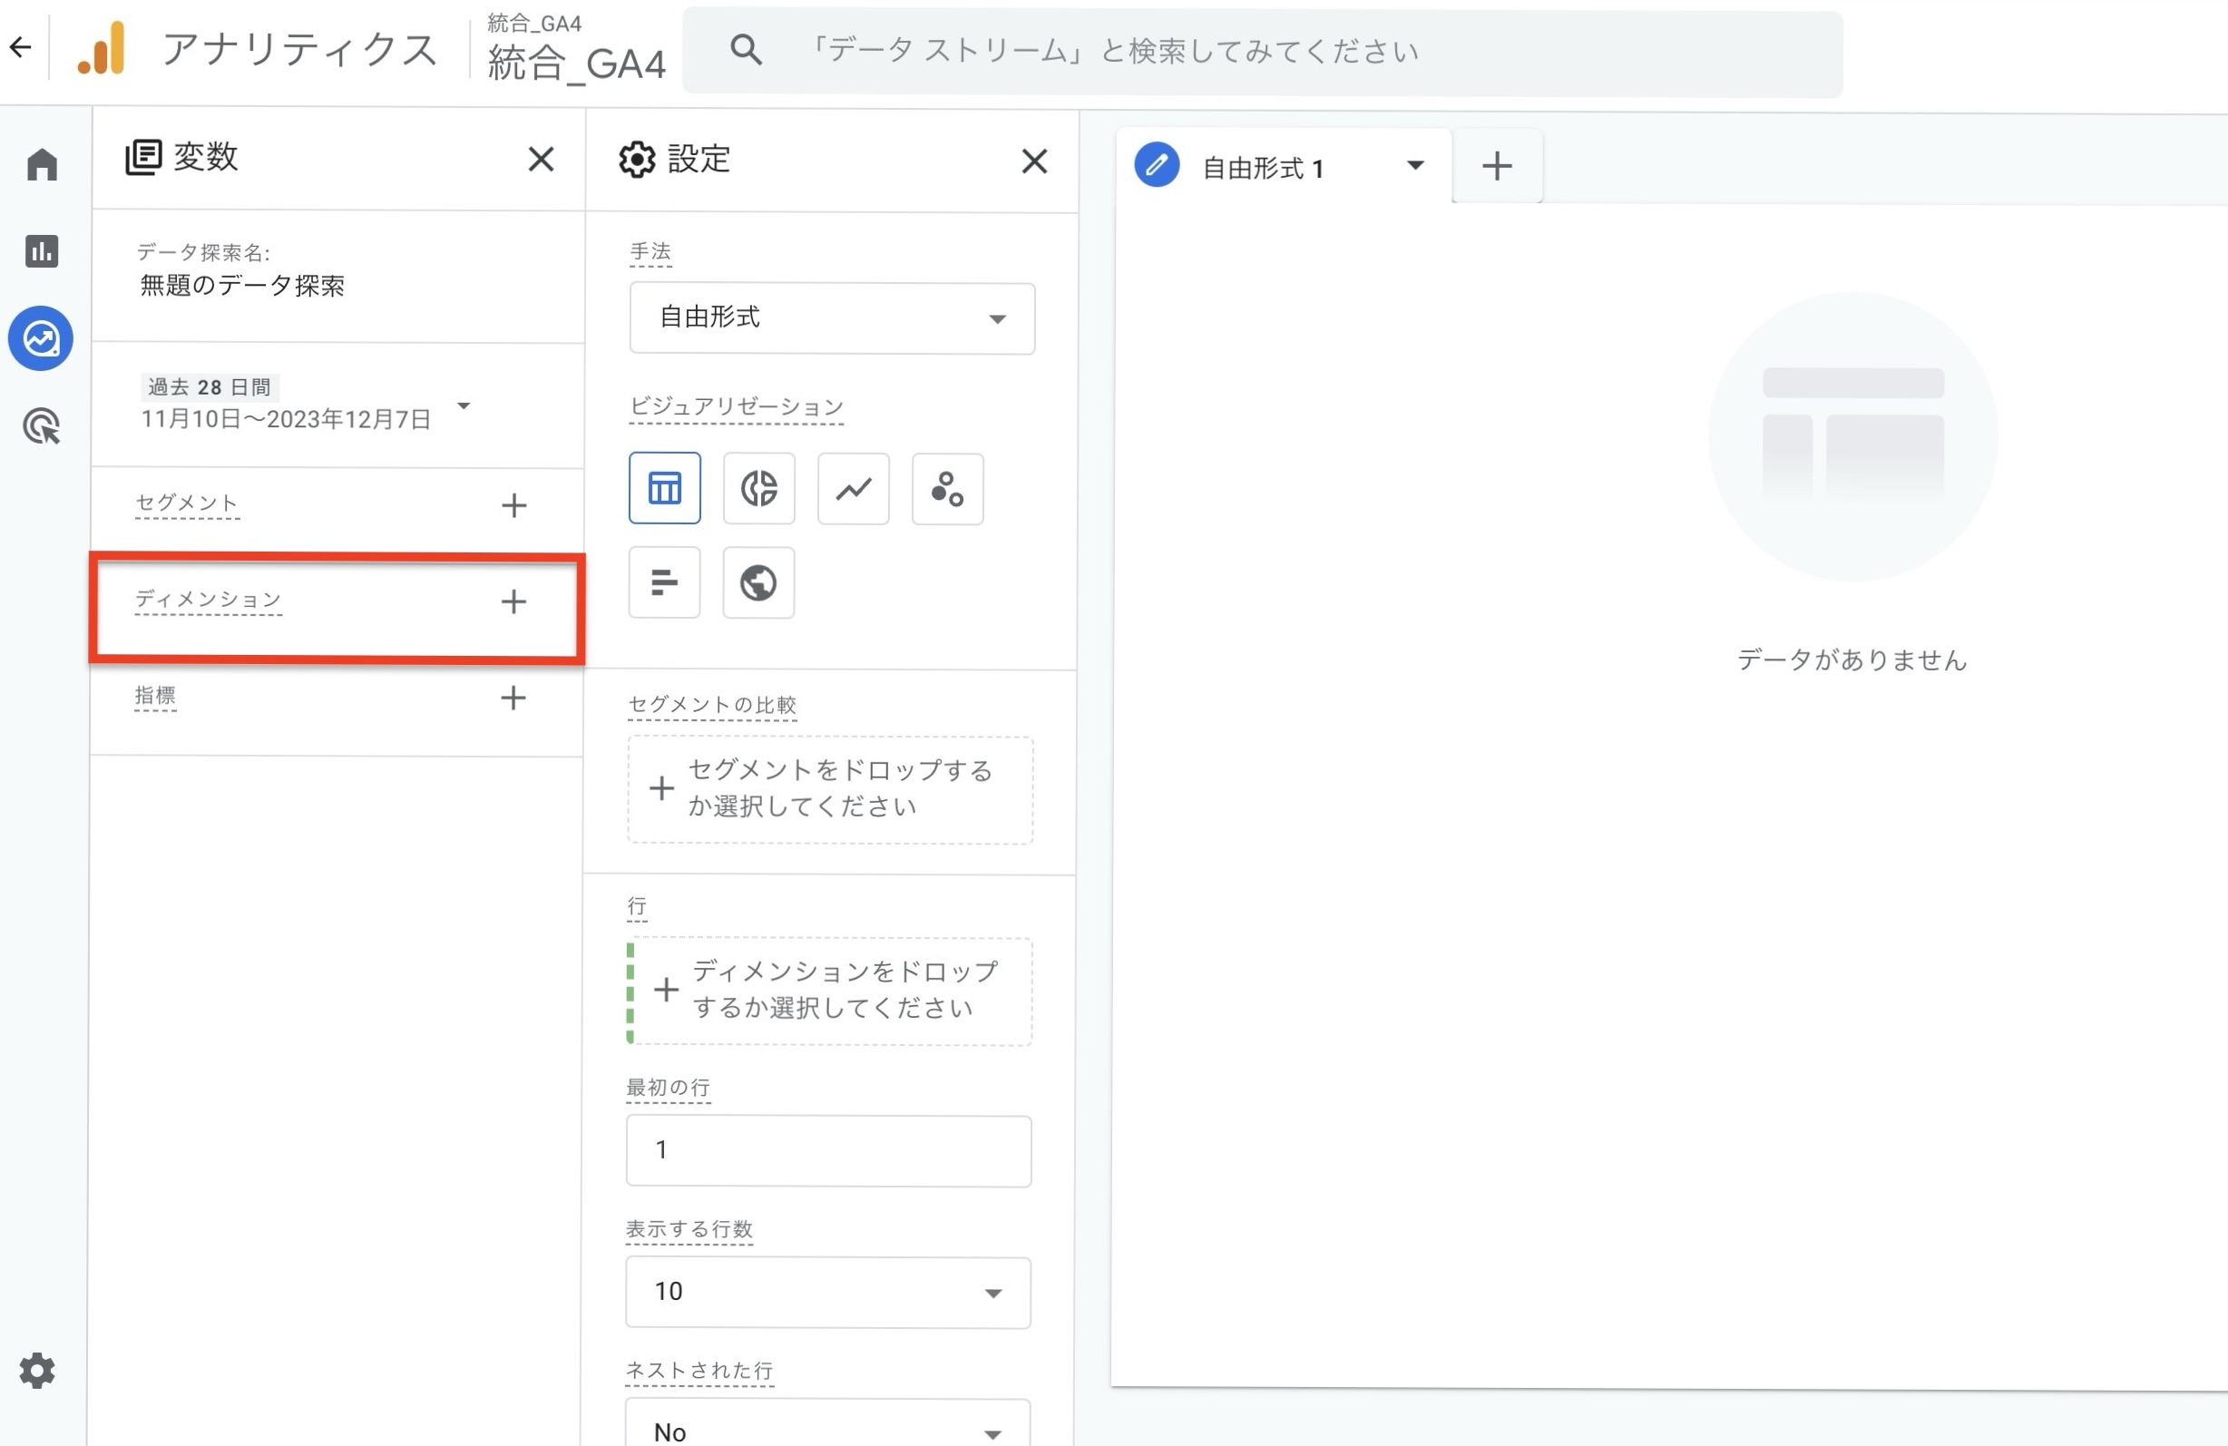Select the donut chart visualization
Screen dimensions: 2228x1446
[x=758, y=488]
